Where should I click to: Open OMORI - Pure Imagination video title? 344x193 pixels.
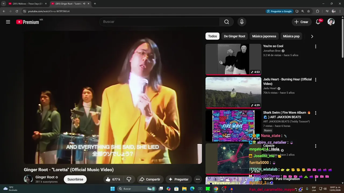coord(281,179)
